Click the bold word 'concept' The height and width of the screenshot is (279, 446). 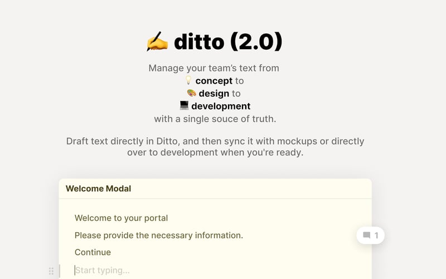point(214,81)
